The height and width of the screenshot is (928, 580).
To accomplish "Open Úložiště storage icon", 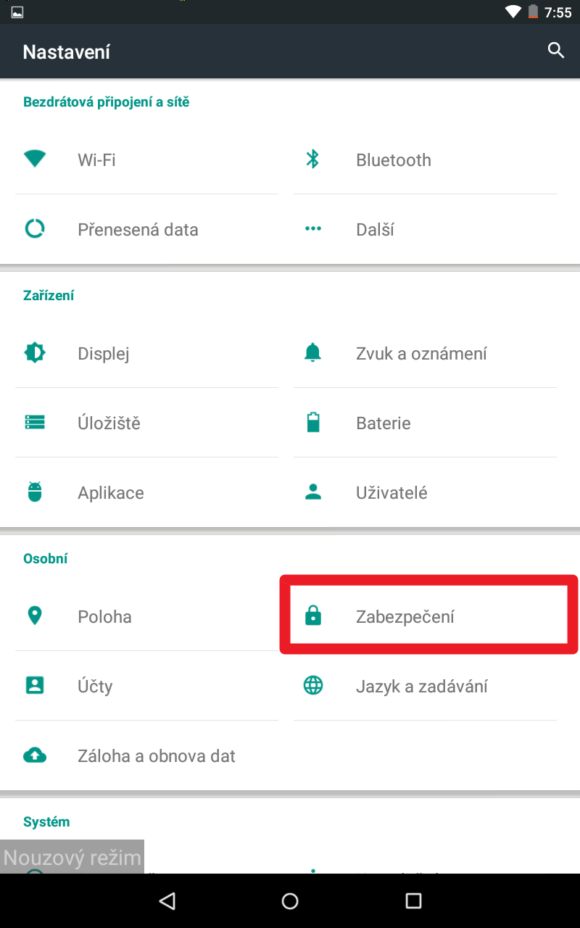I will (35, 423).
